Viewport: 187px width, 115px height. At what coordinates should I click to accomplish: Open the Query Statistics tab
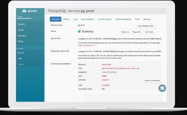[x=88, y=19]
